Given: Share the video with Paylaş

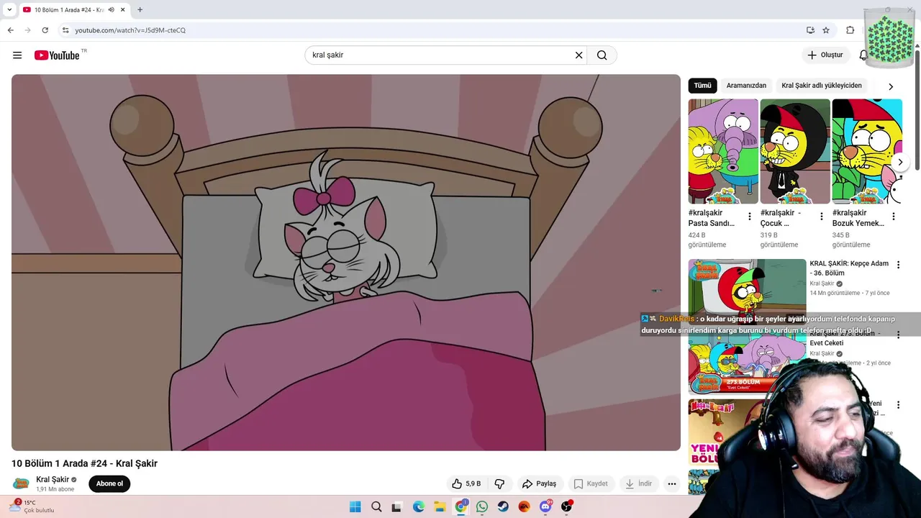Looking at the screenshot, I should tap(540, 483).
